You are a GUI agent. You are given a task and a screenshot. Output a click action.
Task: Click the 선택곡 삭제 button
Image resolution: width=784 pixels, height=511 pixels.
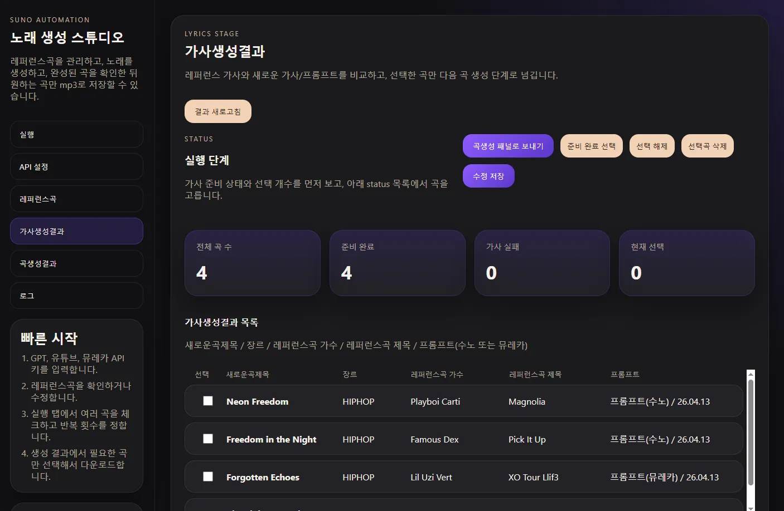click(707, 146)
